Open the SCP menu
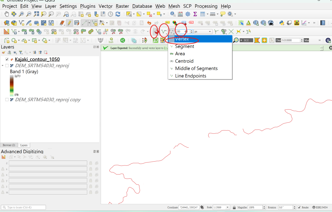The image size is (332, 212). [187, 6]
